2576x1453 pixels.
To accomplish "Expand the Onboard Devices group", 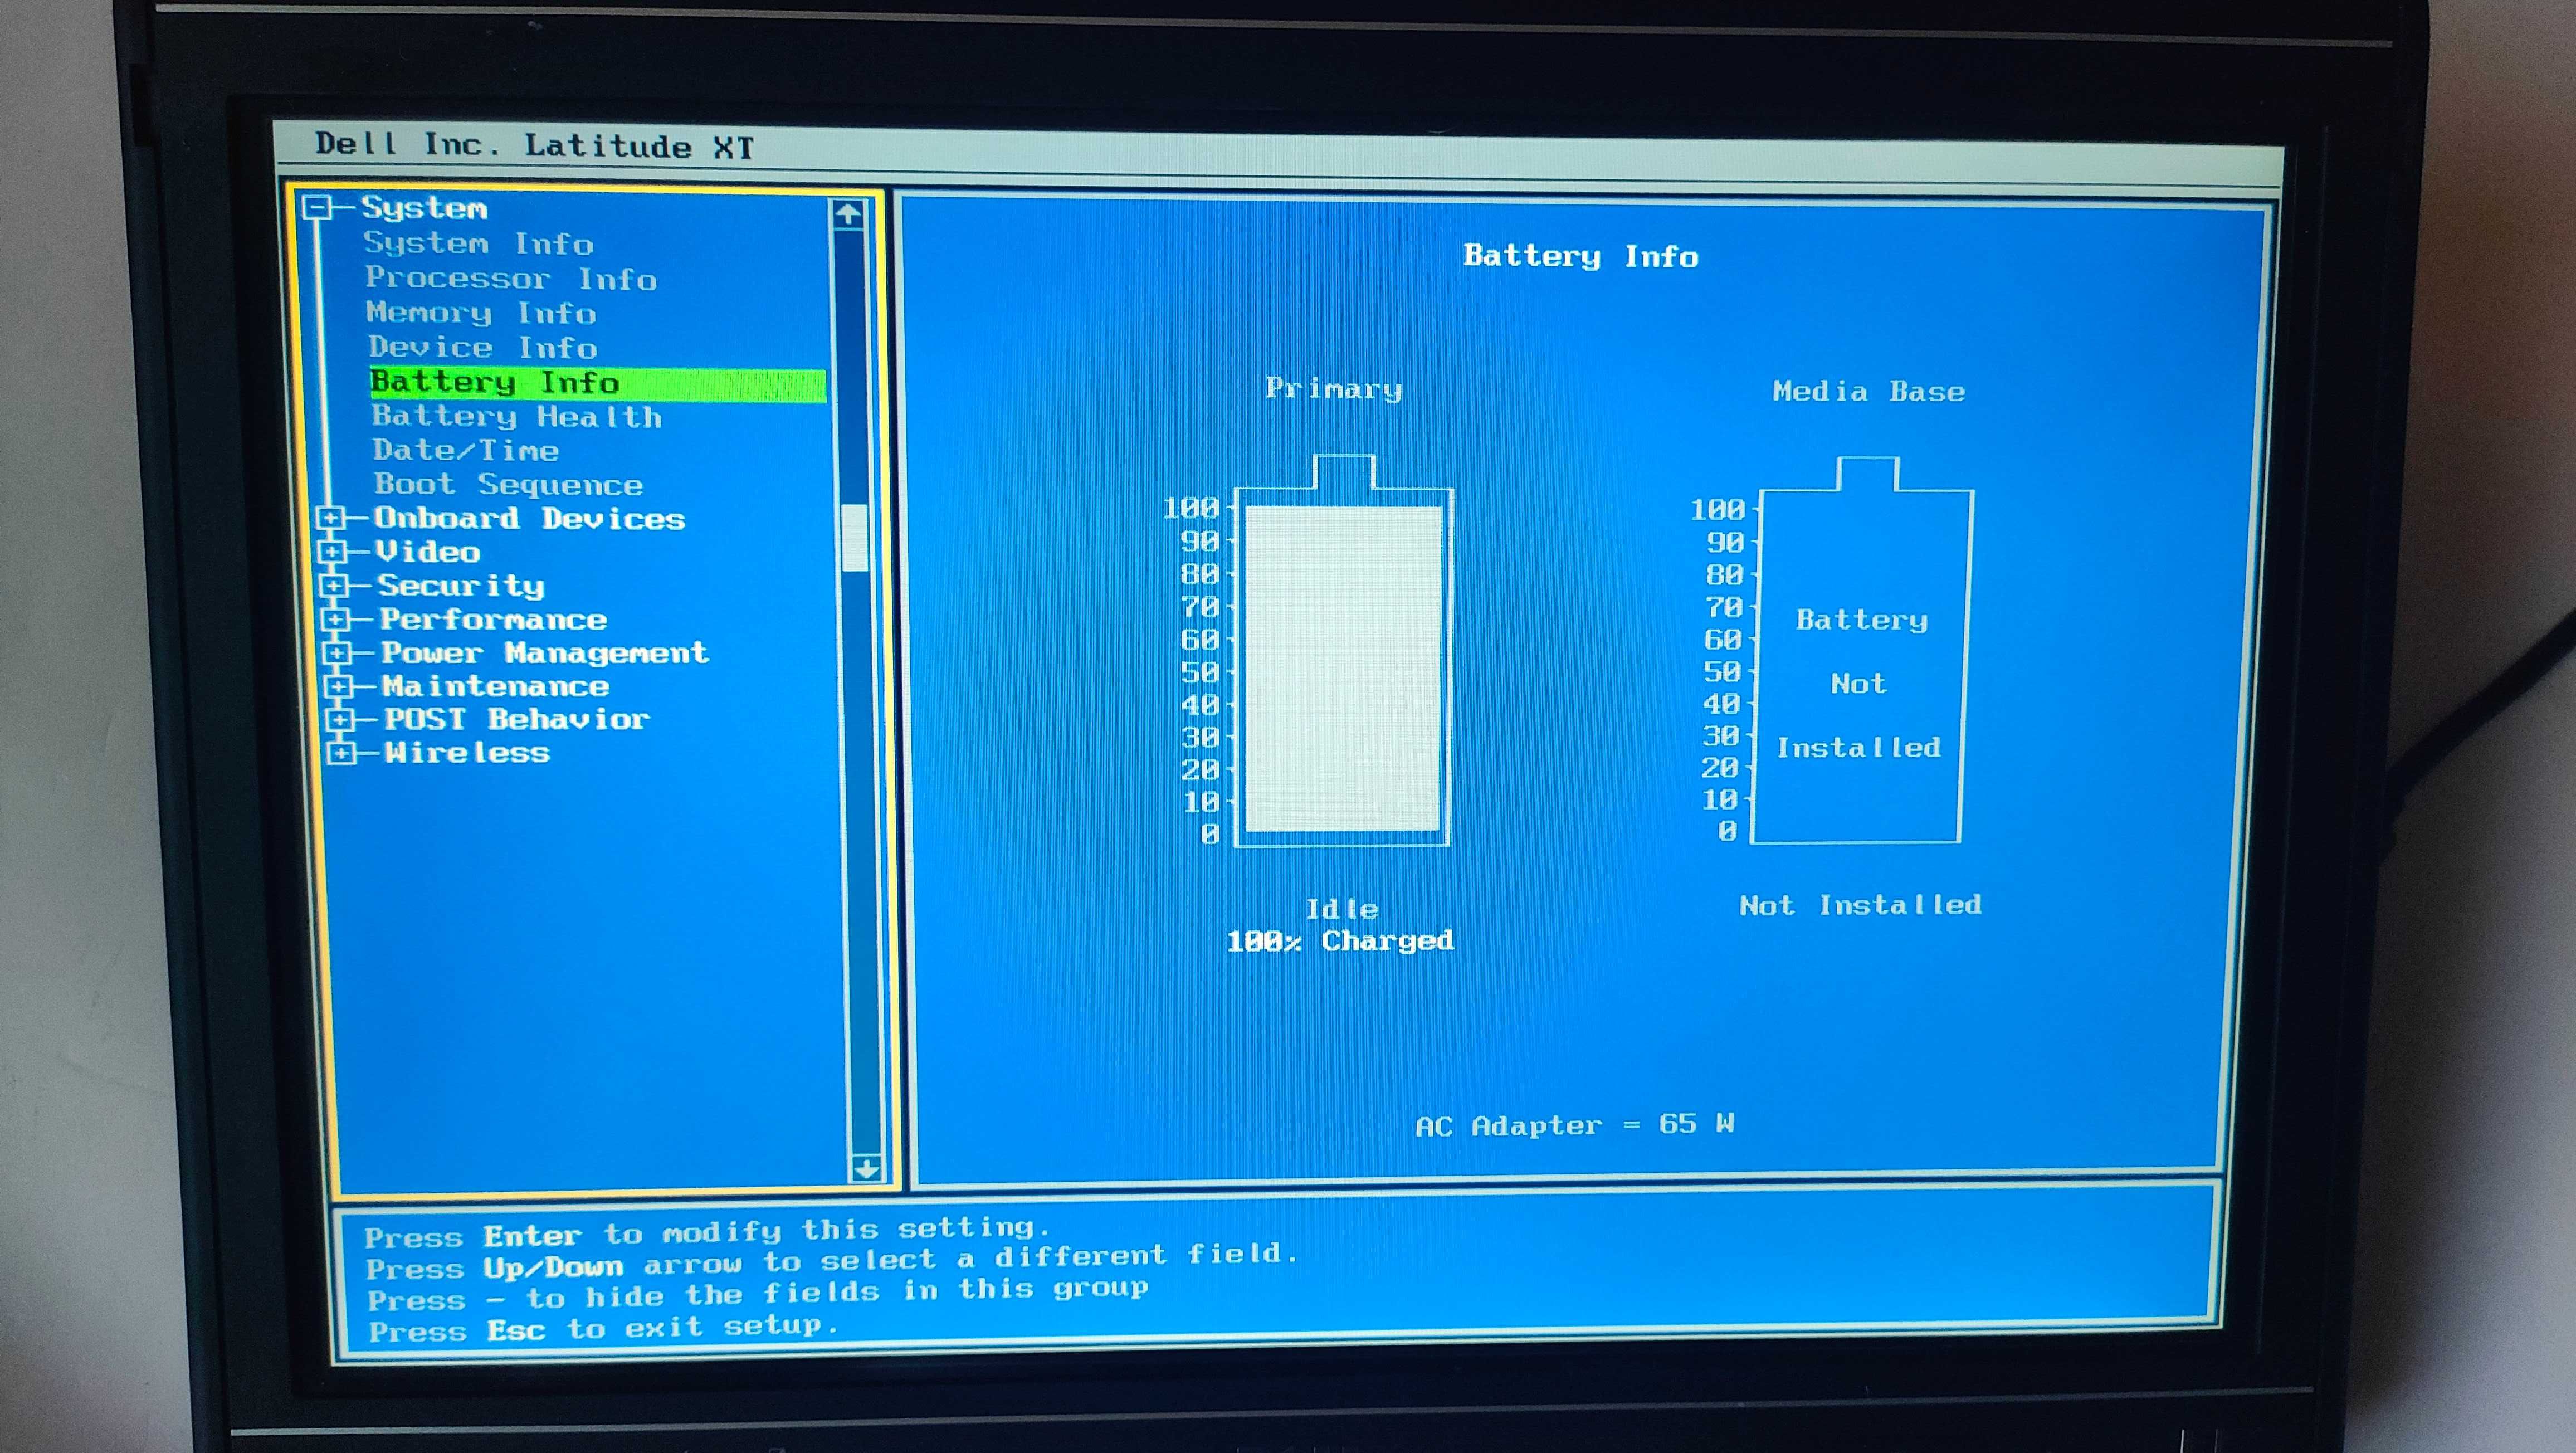I will coord(330,518).
